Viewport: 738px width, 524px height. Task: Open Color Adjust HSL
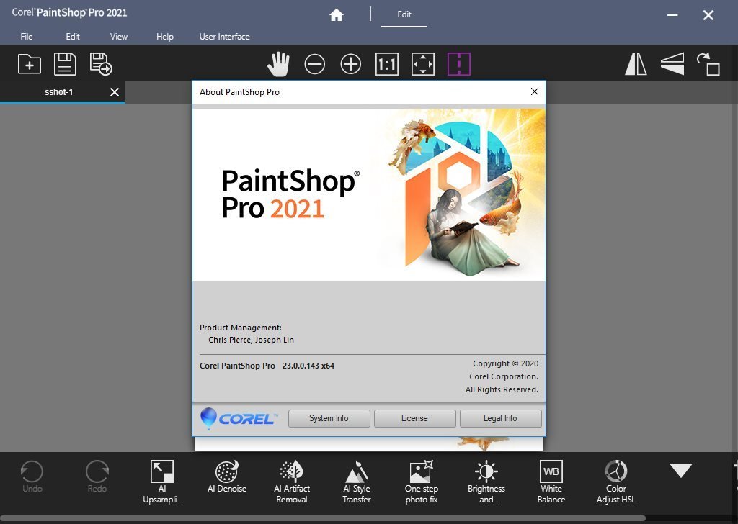(x=615, y=476)
